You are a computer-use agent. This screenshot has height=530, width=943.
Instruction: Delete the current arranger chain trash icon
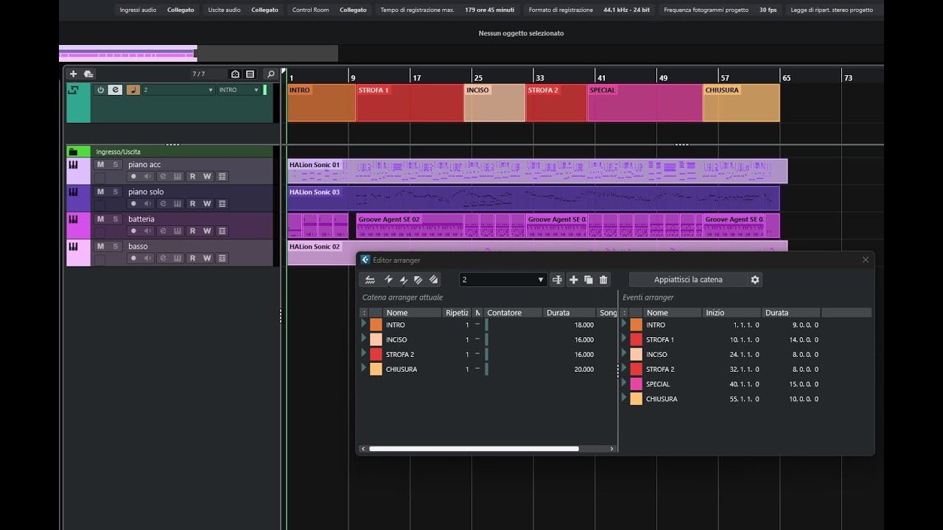coord(604,280)
